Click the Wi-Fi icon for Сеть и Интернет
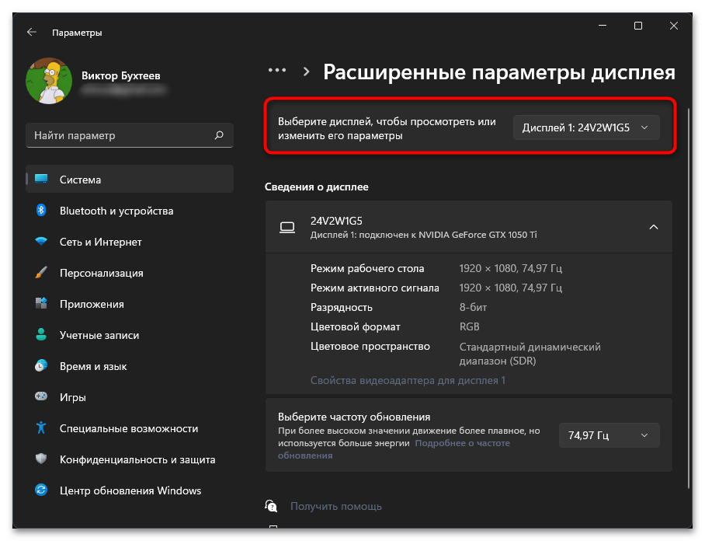The width and height of the screenshot is (705, 541). point(41,241)
